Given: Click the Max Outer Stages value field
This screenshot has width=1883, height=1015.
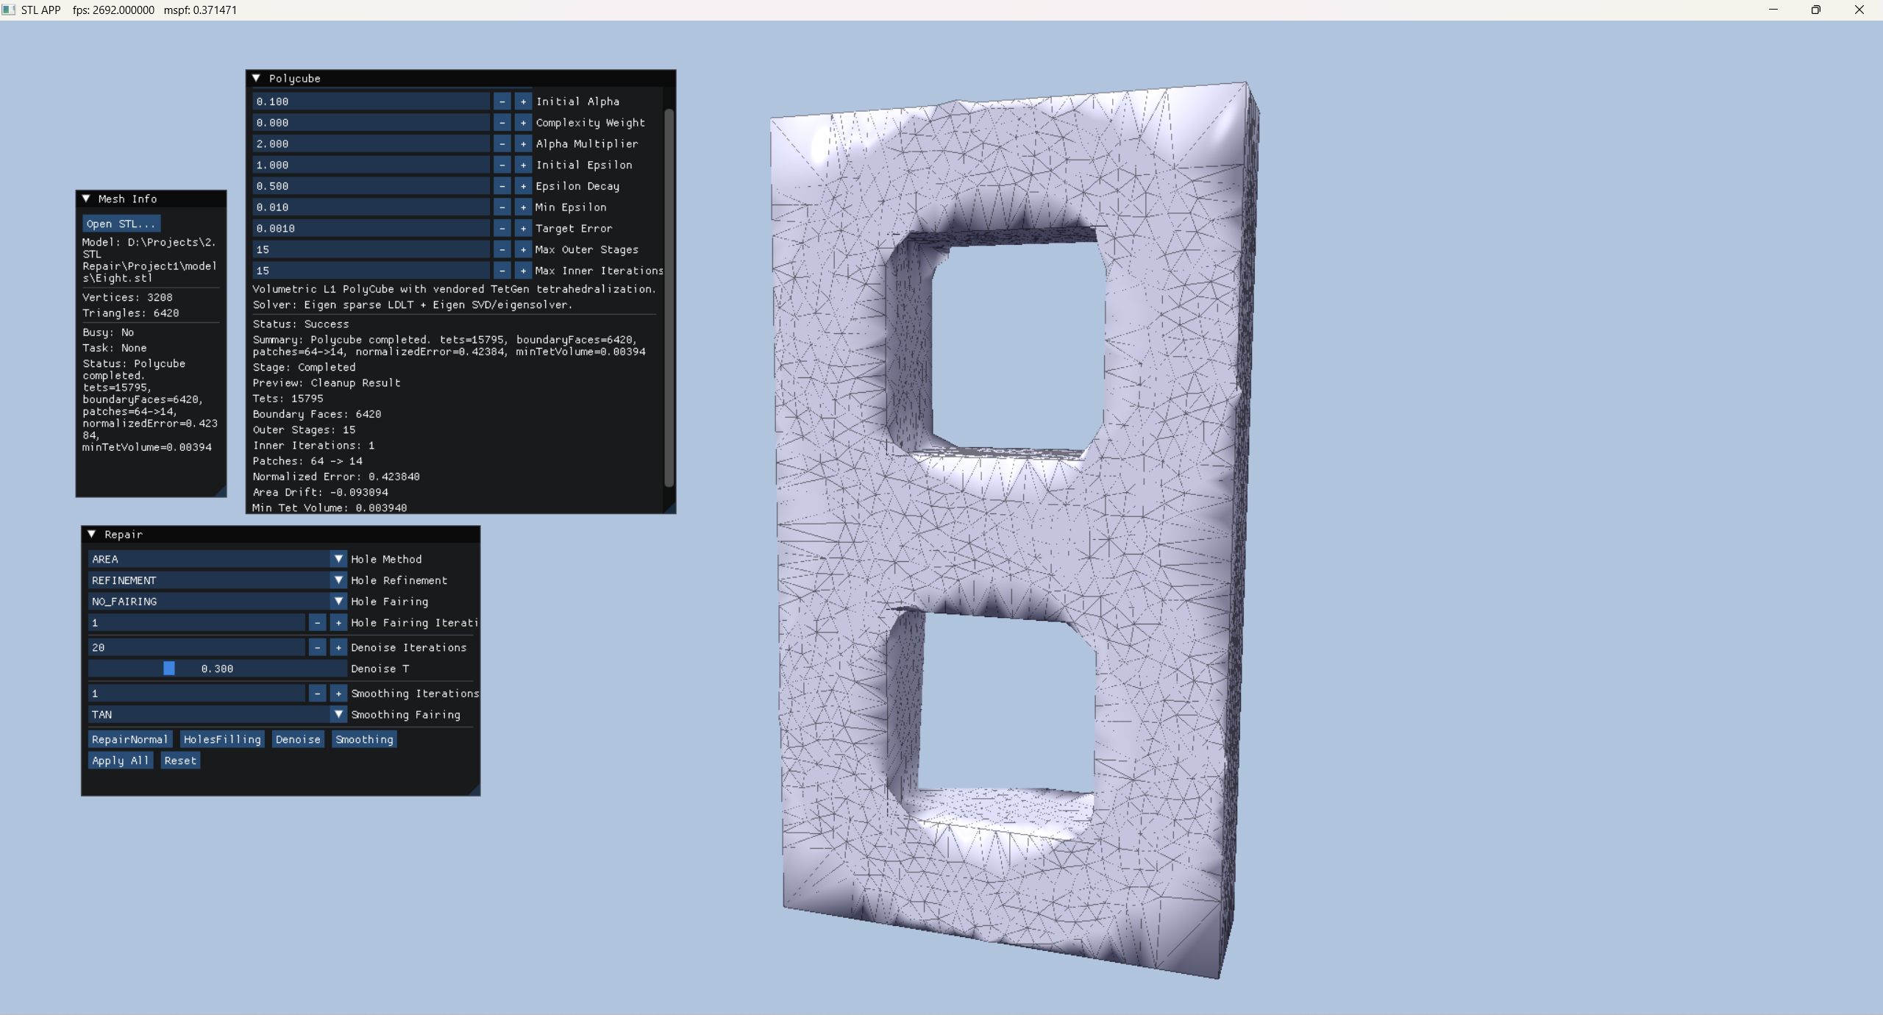Looking at the screenshot, I should click(x=371, y=249).
